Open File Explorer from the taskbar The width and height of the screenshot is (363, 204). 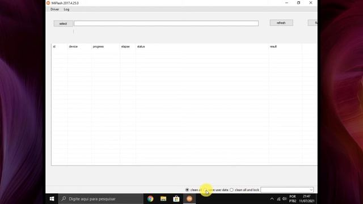pos(163,199)
